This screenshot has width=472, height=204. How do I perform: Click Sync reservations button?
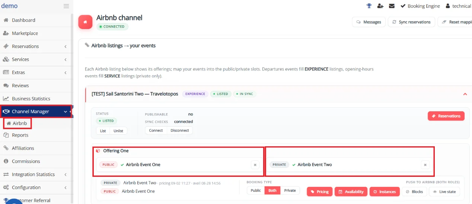pos(411,22)
